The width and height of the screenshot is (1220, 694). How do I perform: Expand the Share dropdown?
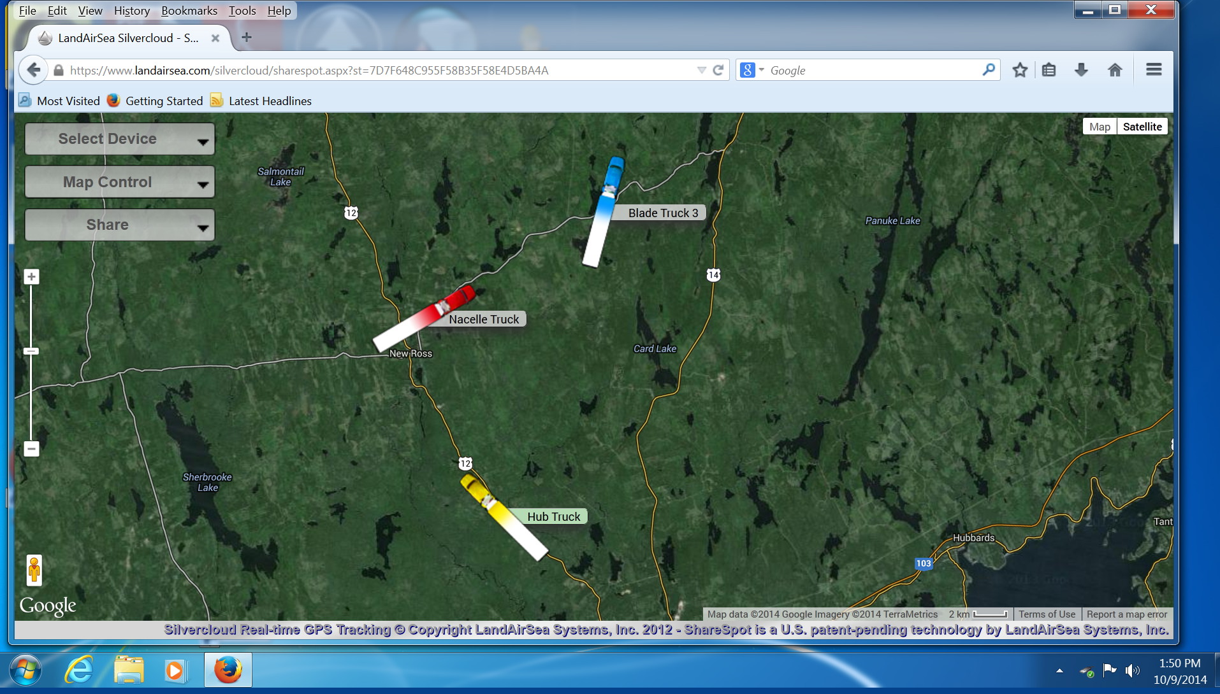120,225
